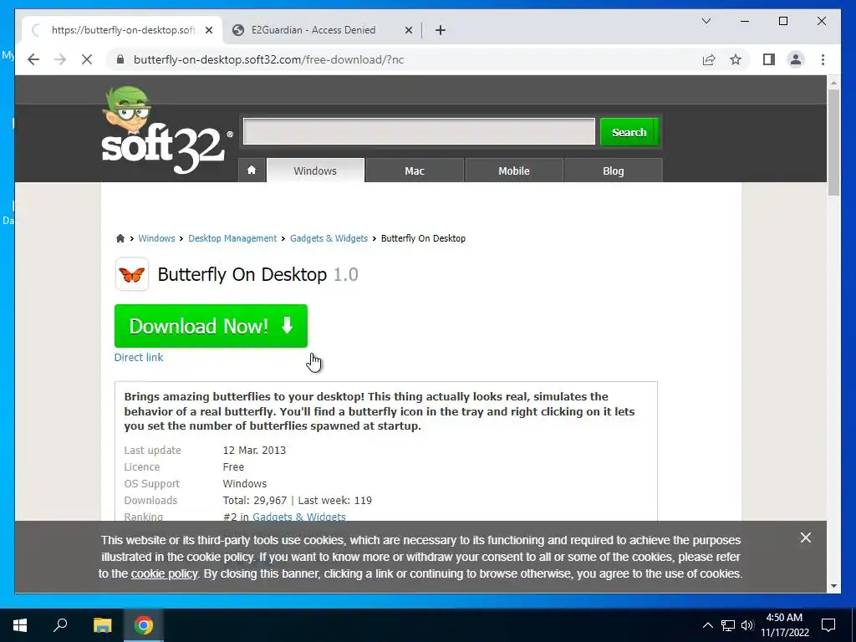Close the butterfly-on-desktop tab

click(208, 30)
